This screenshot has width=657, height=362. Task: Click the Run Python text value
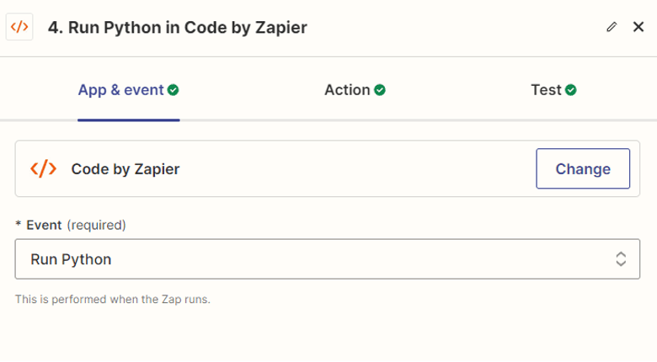click(71, 259)
